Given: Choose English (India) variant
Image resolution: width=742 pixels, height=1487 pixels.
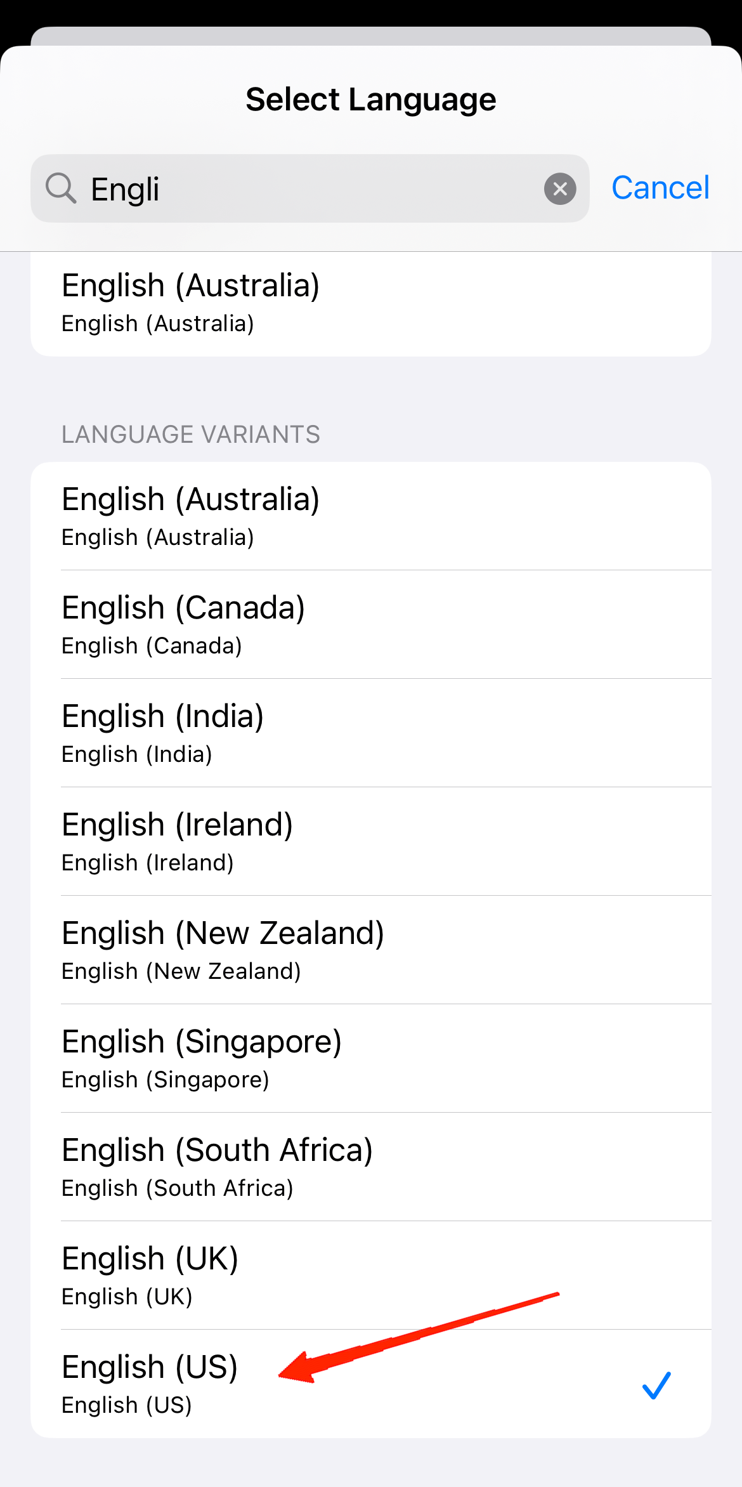Looking at the screenshot, I should point(163,716).
